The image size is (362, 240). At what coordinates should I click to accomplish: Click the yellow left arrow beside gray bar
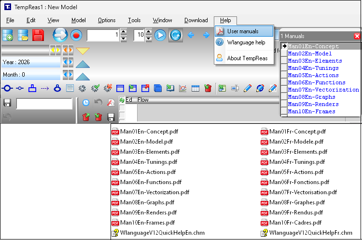[x=53, y=50]
